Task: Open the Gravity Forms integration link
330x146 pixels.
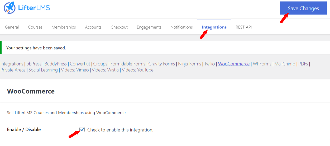Action: [162, 64]
